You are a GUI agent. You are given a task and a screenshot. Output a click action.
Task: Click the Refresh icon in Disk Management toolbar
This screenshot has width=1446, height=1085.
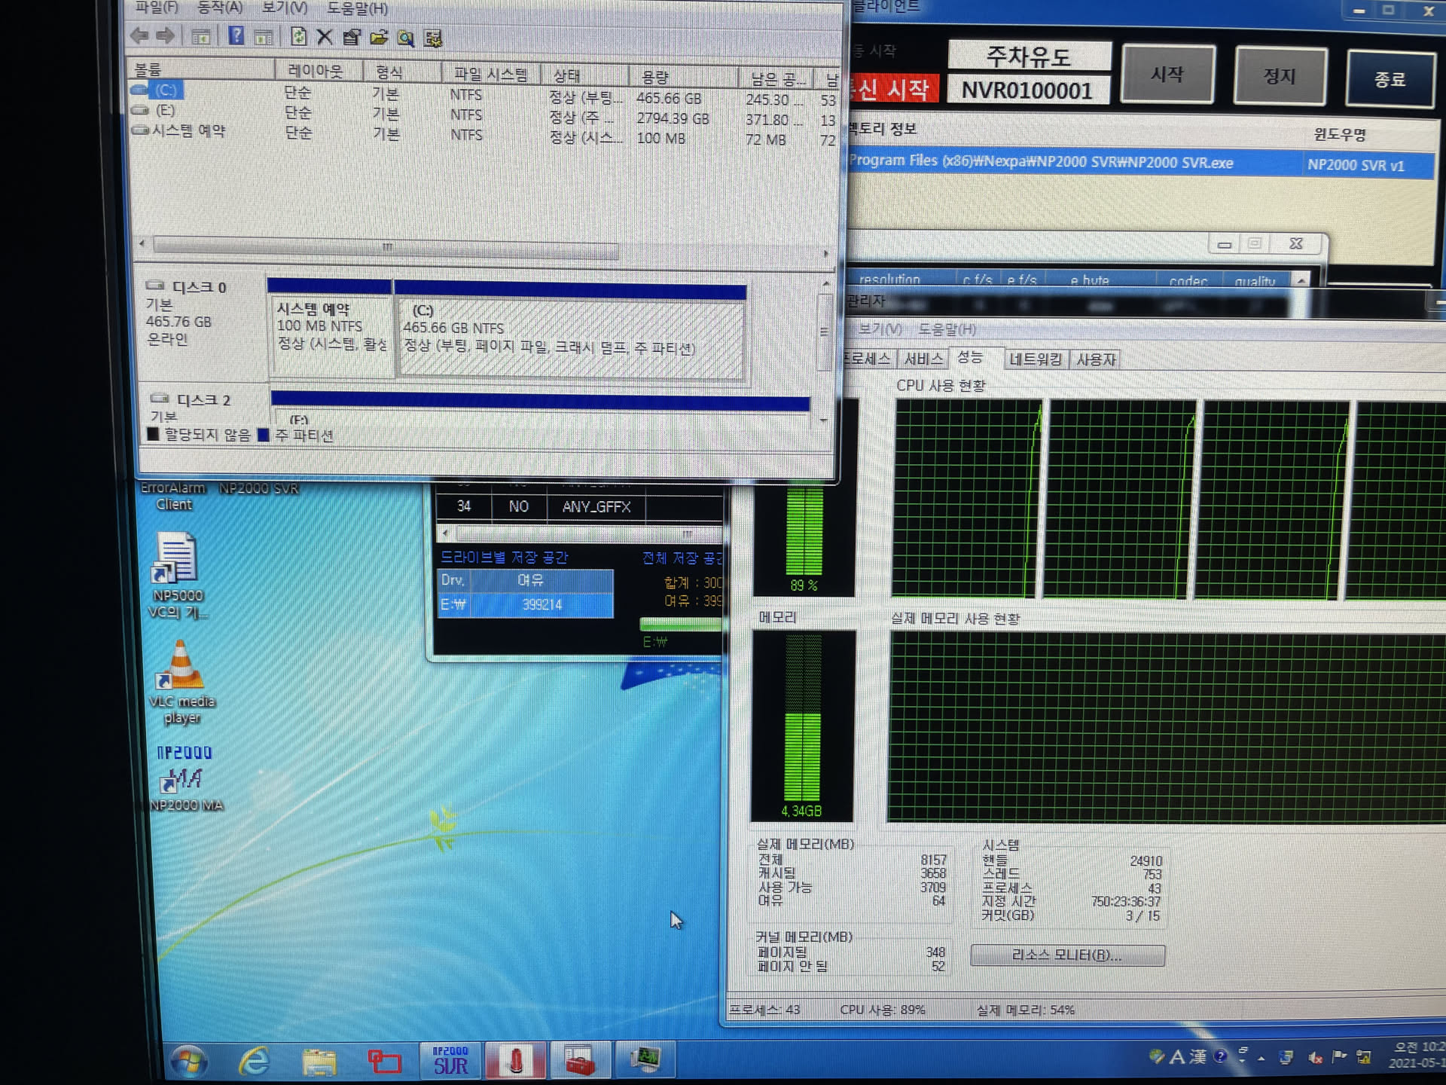coord(298,36)
